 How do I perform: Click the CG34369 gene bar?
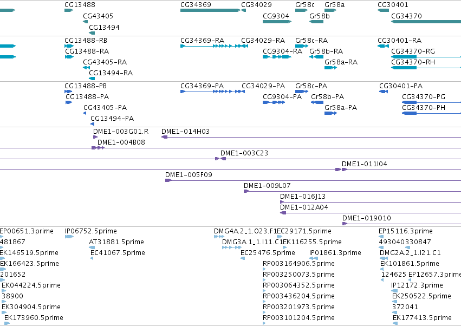(x=210, y=10)
